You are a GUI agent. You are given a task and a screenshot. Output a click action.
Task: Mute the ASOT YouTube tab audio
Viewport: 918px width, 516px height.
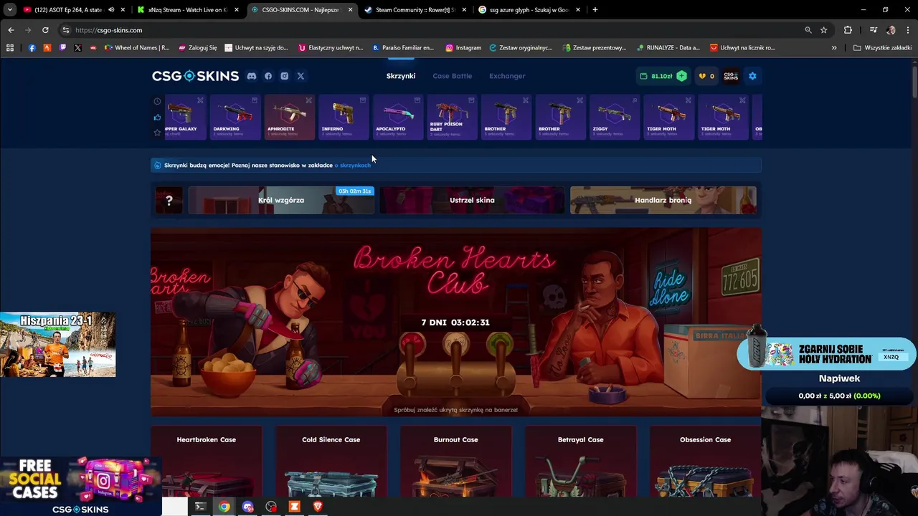coord(111,10)
